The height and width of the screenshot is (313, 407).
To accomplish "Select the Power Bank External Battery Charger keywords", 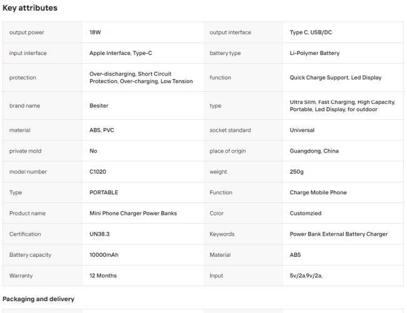I will pyautogui.click(x=339, y=234).
